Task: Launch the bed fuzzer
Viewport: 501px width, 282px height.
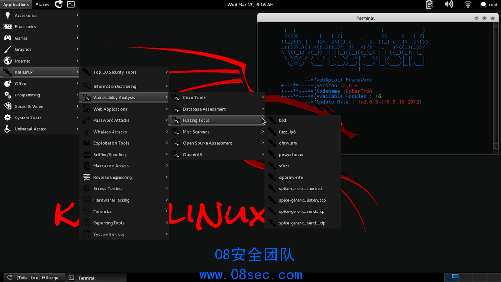Action: pyautogui.click(x=302, y=120)
